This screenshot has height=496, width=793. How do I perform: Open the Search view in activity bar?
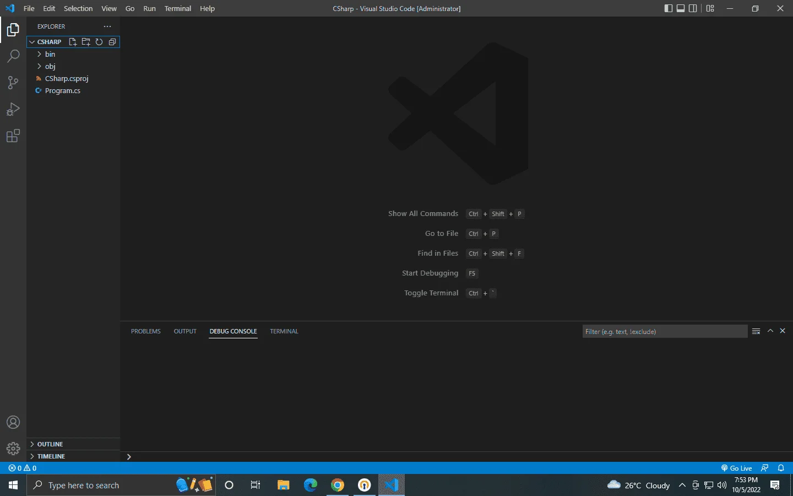(x=13, y=56)
